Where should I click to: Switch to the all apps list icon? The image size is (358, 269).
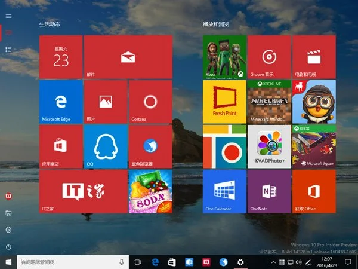[x=8, y=49]
